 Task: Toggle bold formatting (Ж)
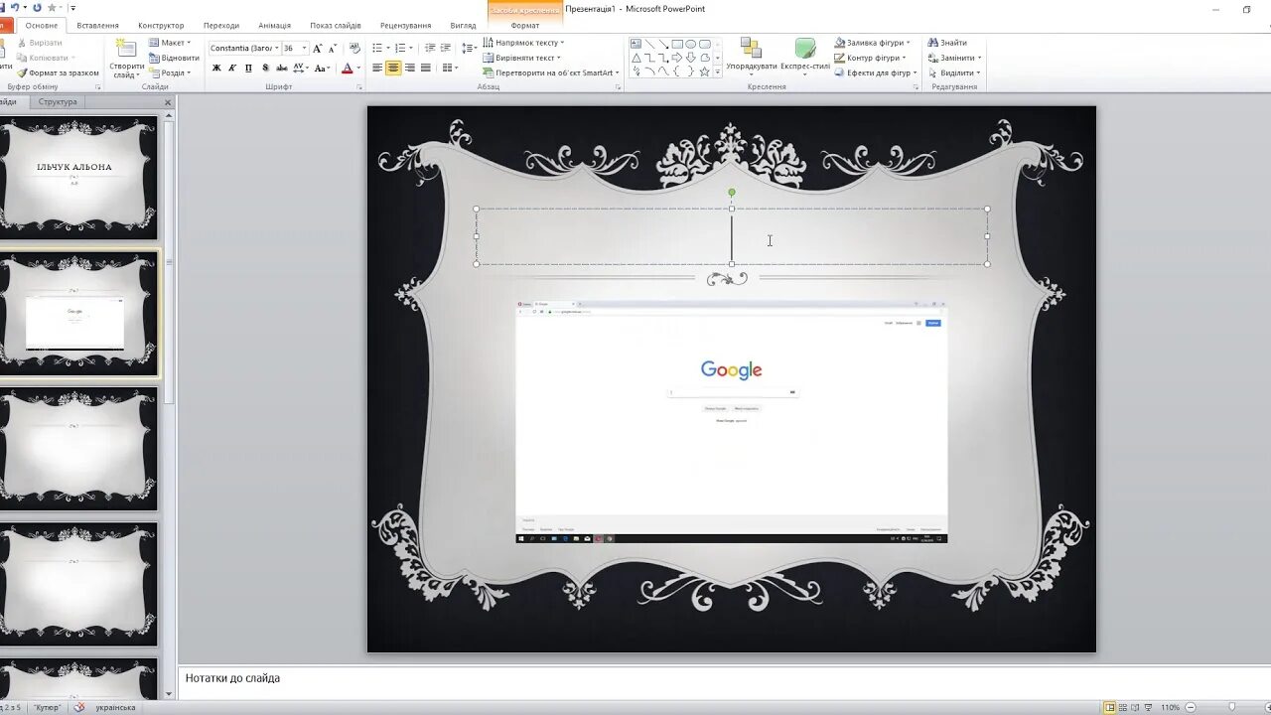coord(216,68)
